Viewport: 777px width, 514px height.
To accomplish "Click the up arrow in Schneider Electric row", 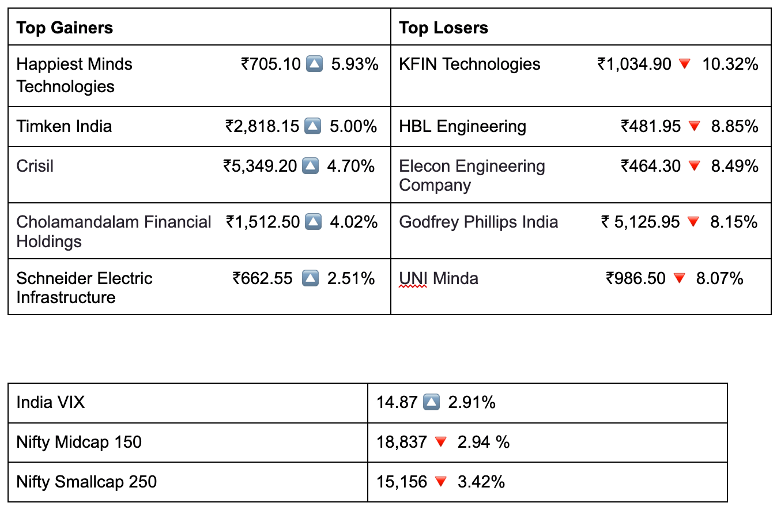I will point(310,279).
